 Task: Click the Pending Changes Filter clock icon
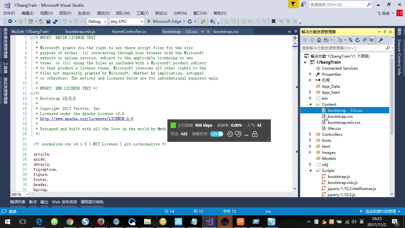pos(340,40)
